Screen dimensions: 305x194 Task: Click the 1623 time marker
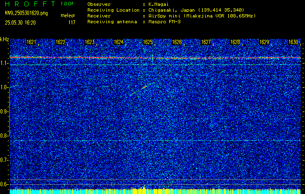pyautogui.click(x=90, y=42)
